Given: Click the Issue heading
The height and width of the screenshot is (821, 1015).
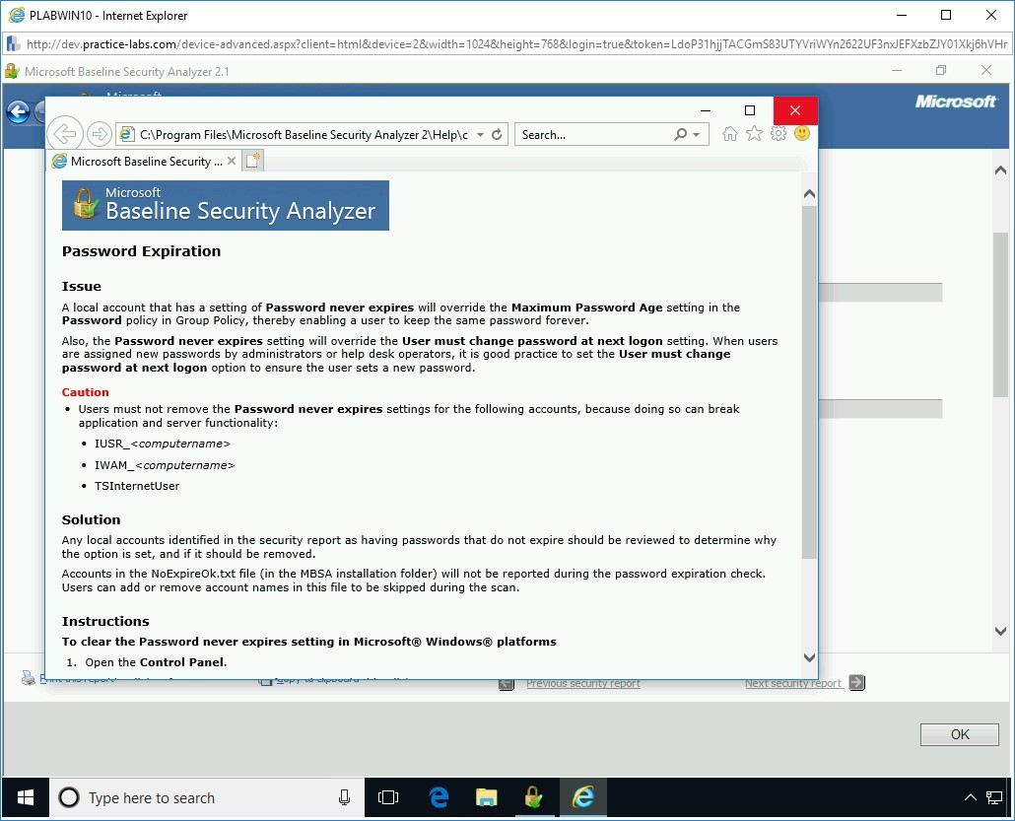Looking at the screenshot, I should coord(82,286).
